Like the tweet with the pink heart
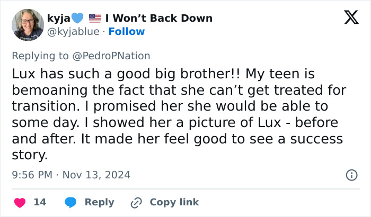Screen dimensions: 371x217 [x=20, y=202]
